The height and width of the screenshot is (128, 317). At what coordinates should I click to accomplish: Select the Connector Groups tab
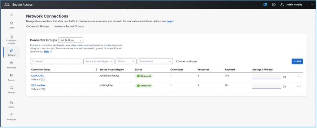click(x=37, y=26)
